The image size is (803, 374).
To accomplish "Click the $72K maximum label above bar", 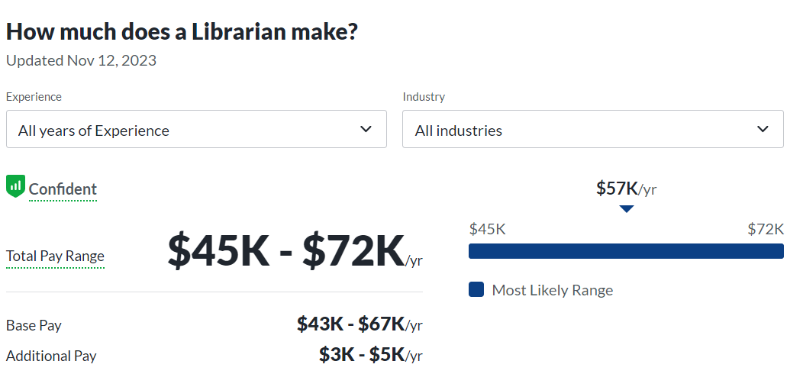I will pyautogui.click(x=766, y=229).
